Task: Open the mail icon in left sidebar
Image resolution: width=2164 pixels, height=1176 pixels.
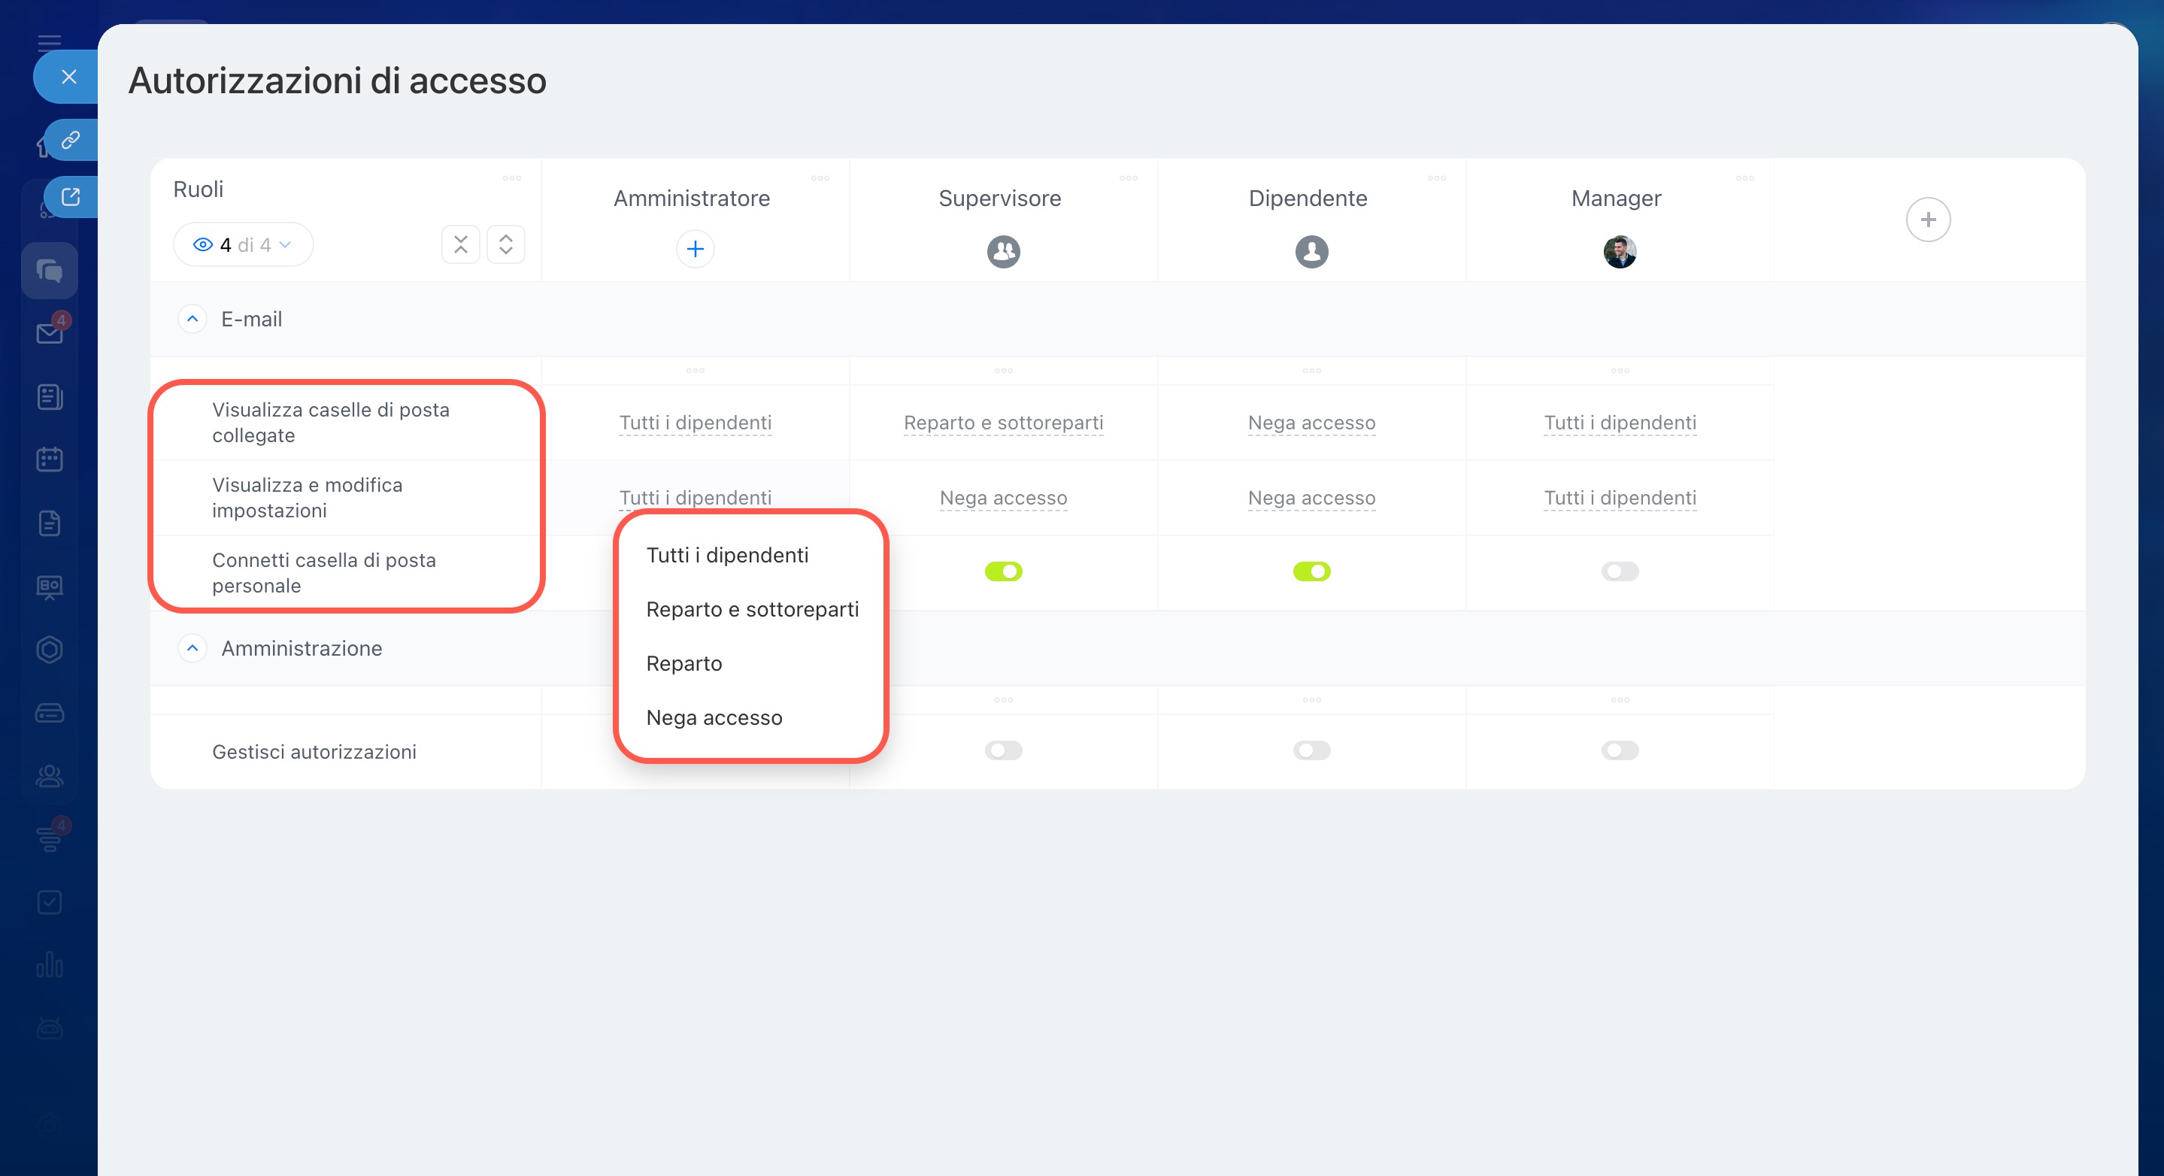Action: (x=50, y=334)
